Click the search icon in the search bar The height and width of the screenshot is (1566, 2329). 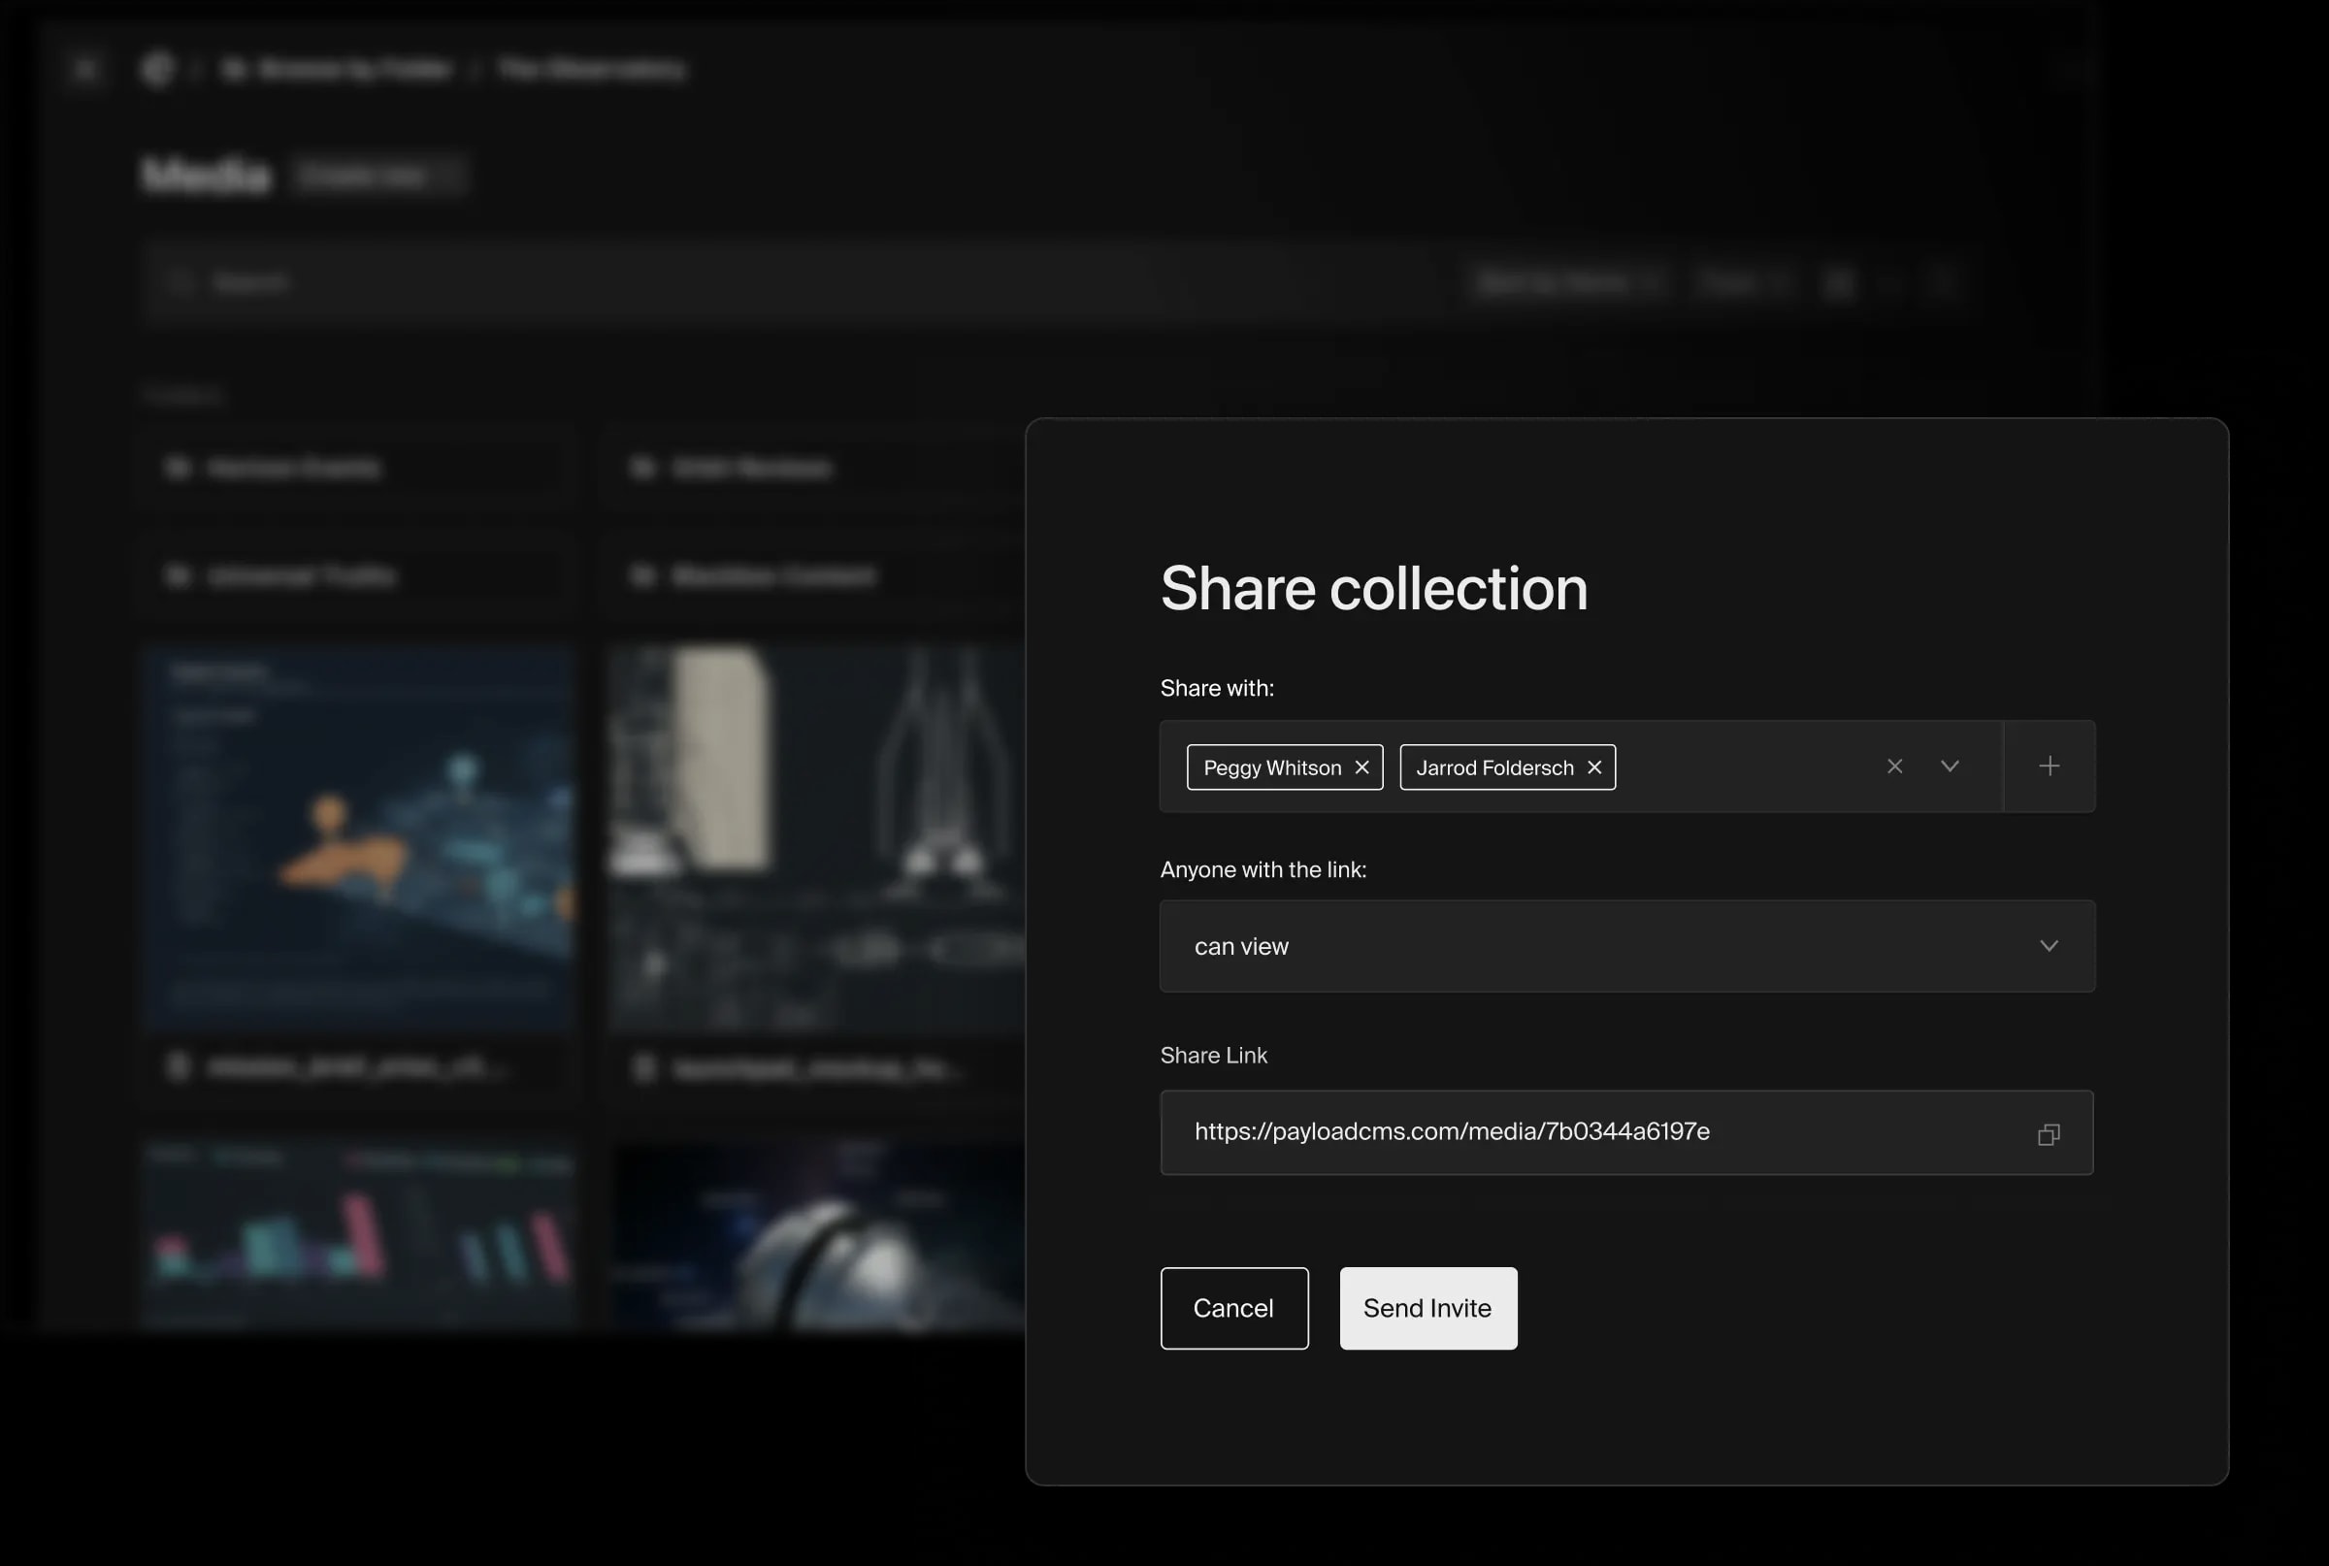coord(180,281)
